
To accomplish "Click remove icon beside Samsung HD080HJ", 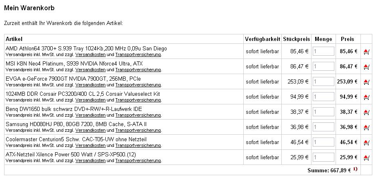I will [366, 127].
